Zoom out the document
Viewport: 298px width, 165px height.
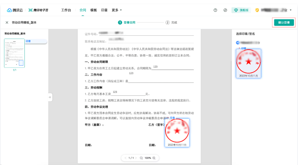[141, 158]
